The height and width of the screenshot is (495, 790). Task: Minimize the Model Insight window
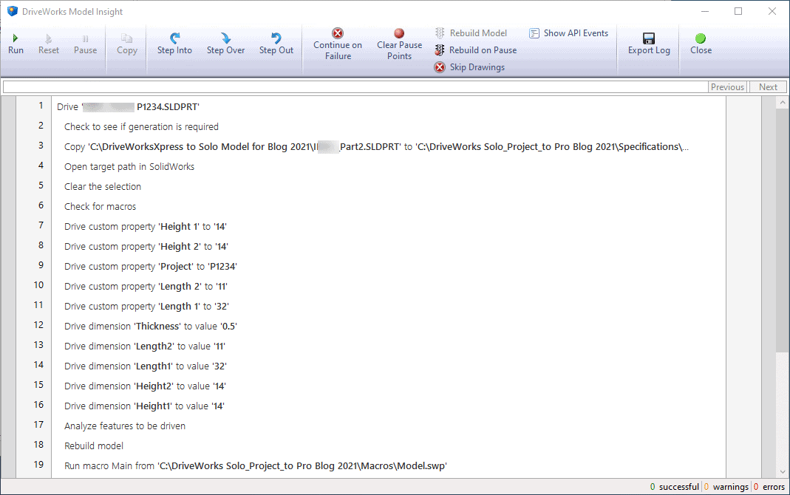tap(705, 11)
